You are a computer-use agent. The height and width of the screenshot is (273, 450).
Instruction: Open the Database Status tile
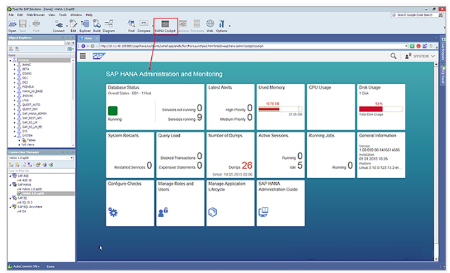(x=155, y=107)
